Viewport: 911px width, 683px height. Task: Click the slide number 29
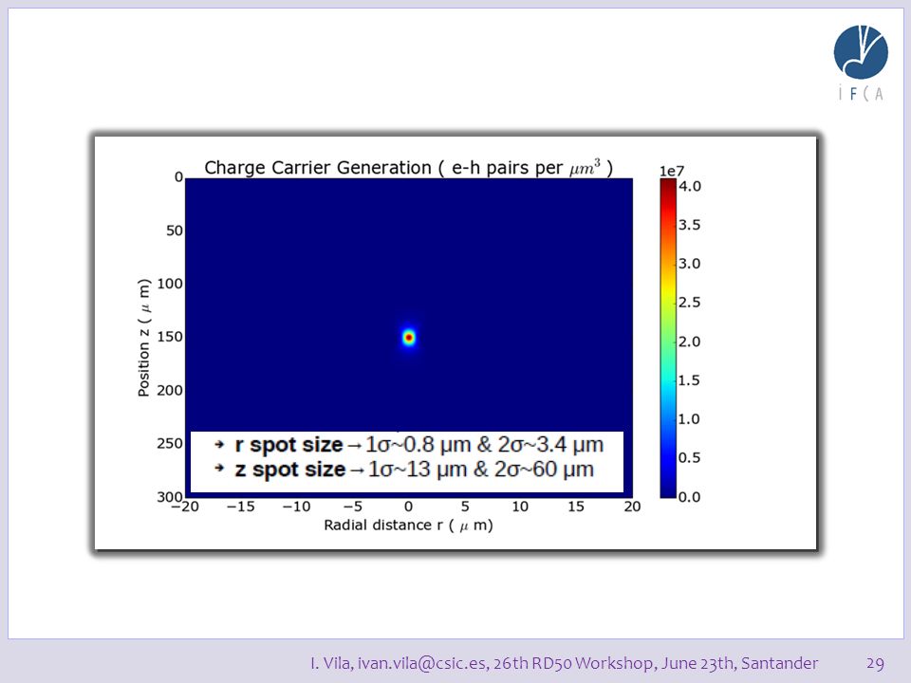click(875, 663)
